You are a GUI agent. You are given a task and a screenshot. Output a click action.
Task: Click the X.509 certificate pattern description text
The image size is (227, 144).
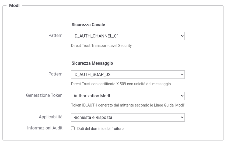[x=121, y=84]
